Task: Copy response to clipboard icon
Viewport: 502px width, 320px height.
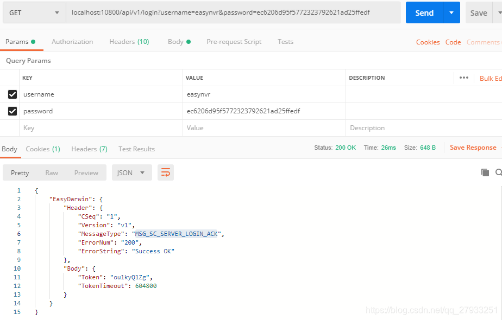Action: pyautogui.click(x=485, y=172)
